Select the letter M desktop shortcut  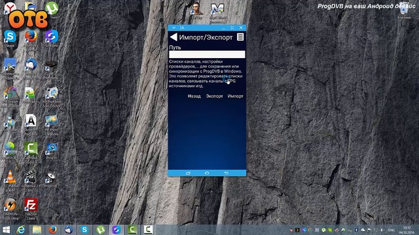click(217, 13)
